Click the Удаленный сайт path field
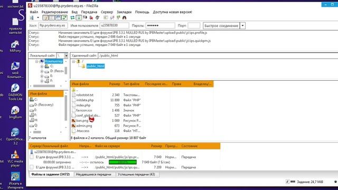The image size is (338, 190). point(218,55)
